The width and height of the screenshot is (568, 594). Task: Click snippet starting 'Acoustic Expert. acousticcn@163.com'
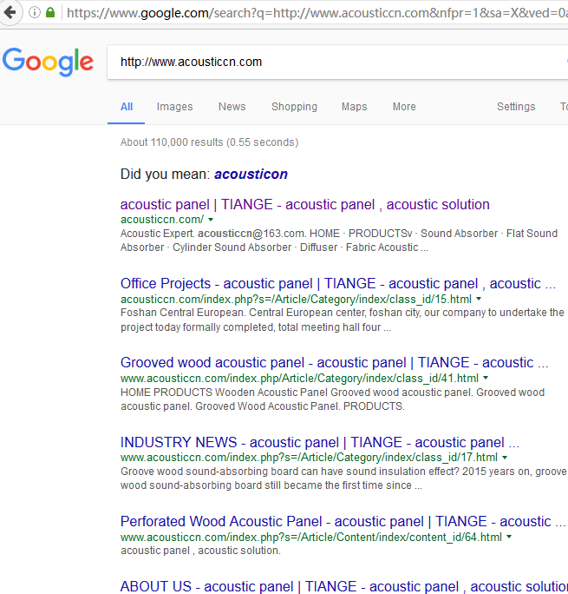pos(339,241)
